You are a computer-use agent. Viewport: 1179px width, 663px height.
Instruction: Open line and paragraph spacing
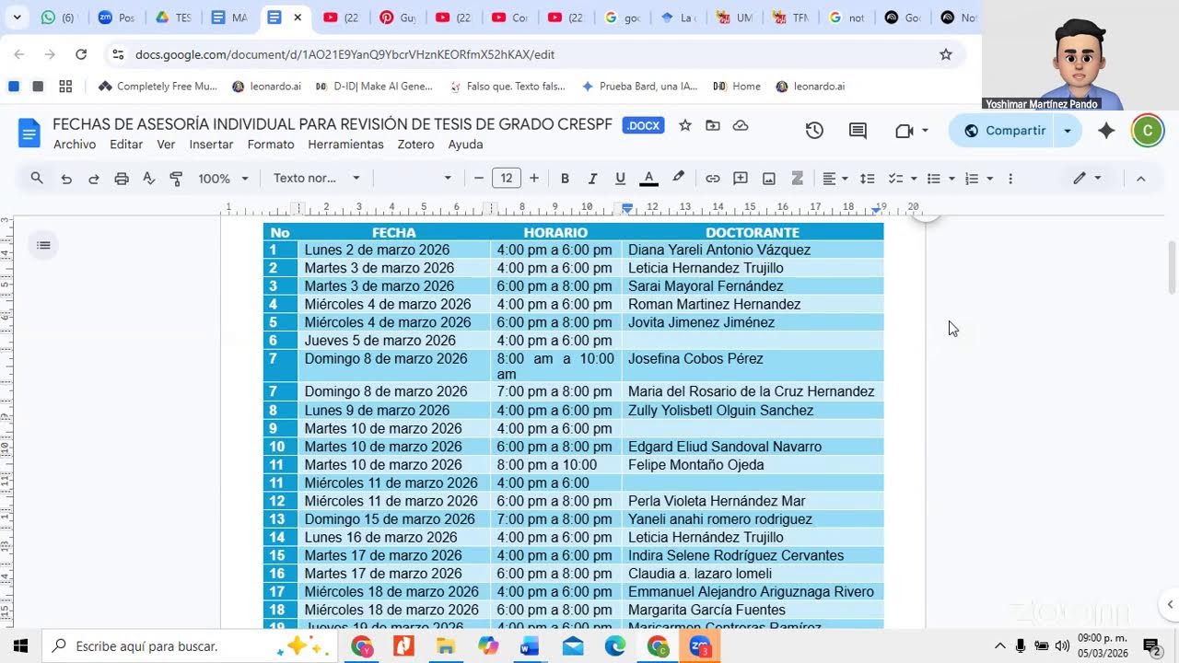coord(867,179)
